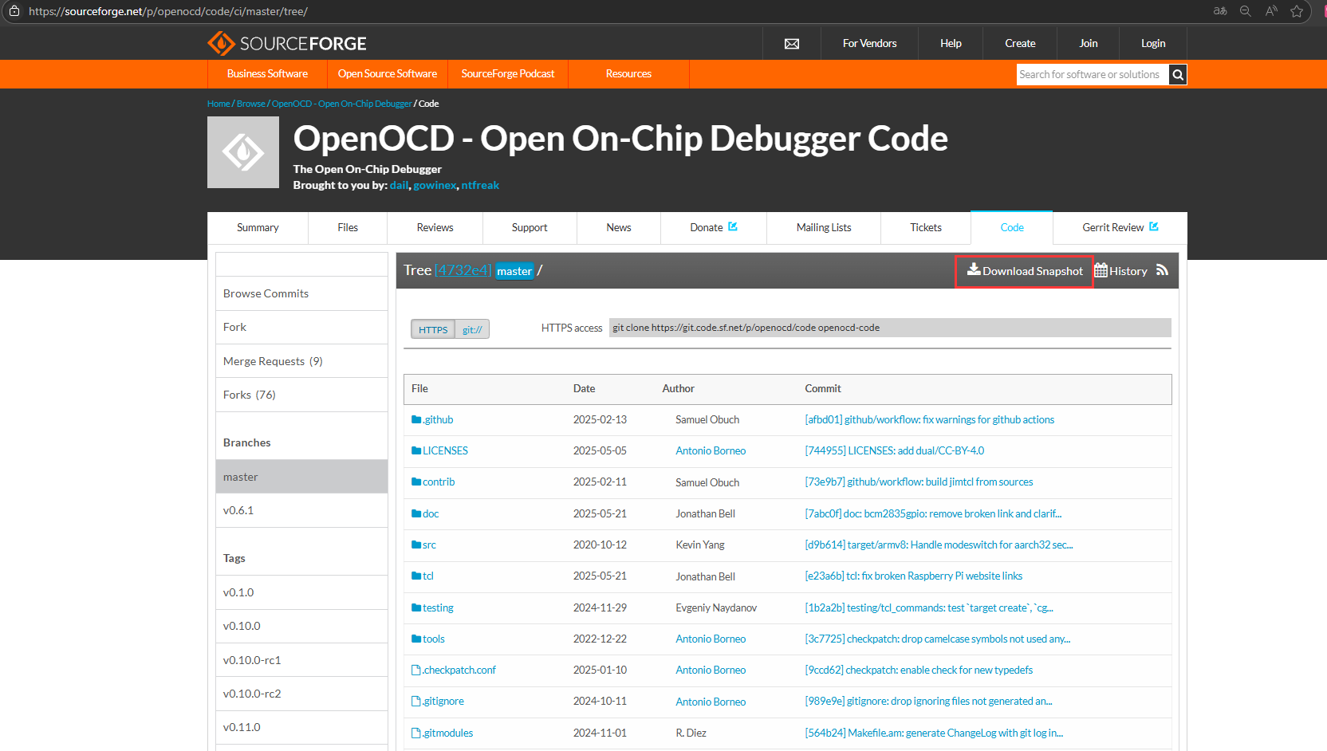Click the Join link
Image resolution: width=1327 pixels, height=751 pixels.
coord(1089,43)
